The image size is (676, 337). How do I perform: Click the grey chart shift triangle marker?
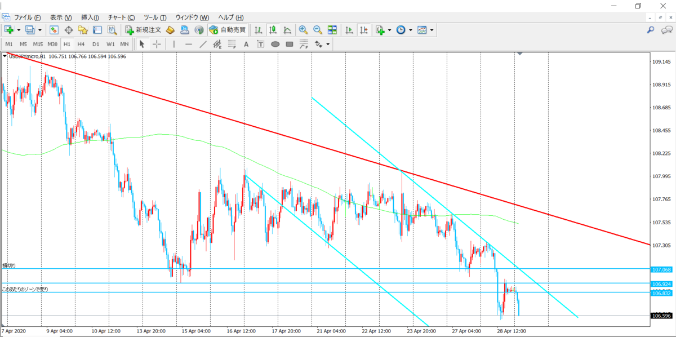point(520,54)
